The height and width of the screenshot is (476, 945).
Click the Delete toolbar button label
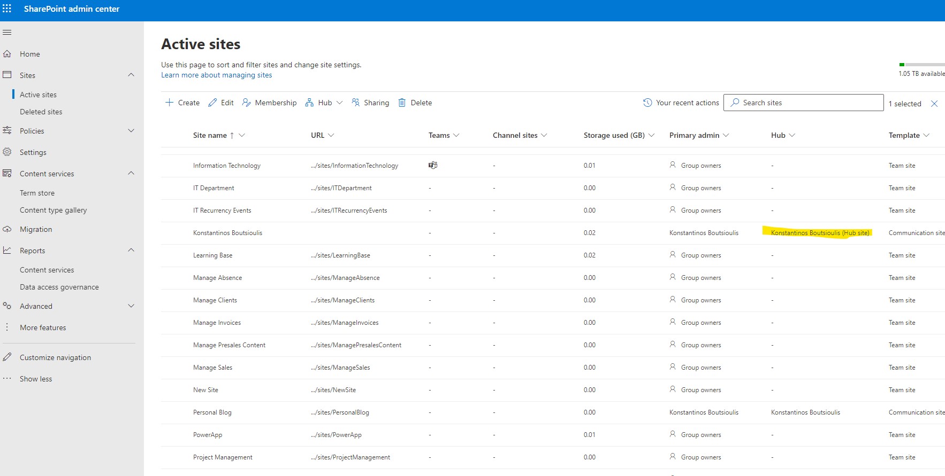coord(421,103)
